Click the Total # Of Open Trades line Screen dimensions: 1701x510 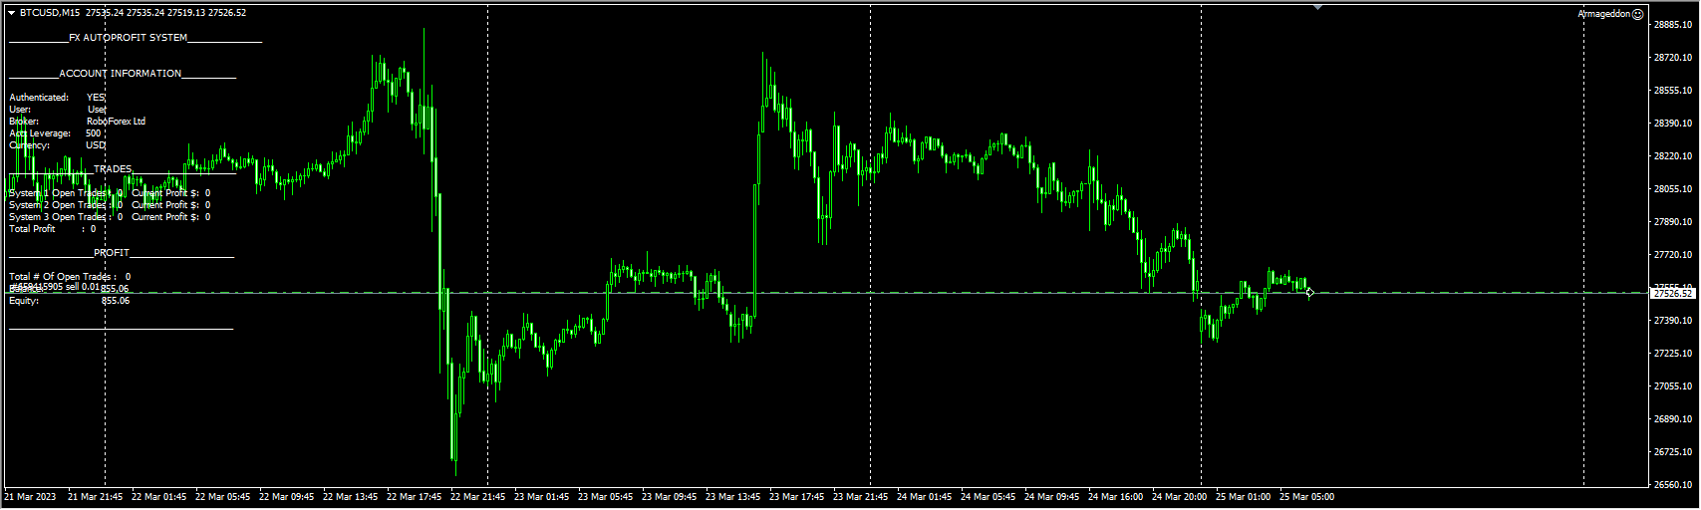click(x=70, y=277)
